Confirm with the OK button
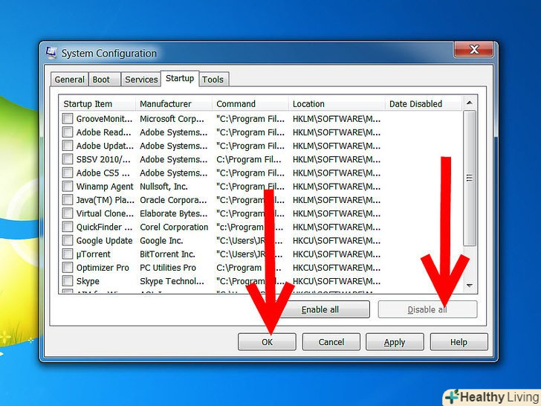The image size is (541, 406). point(267,342)
